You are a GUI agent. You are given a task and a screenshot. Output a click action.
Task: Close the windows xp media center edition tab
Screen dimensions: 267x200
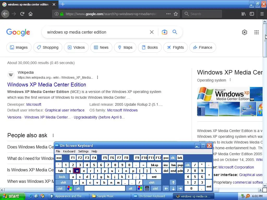[54, 4]
